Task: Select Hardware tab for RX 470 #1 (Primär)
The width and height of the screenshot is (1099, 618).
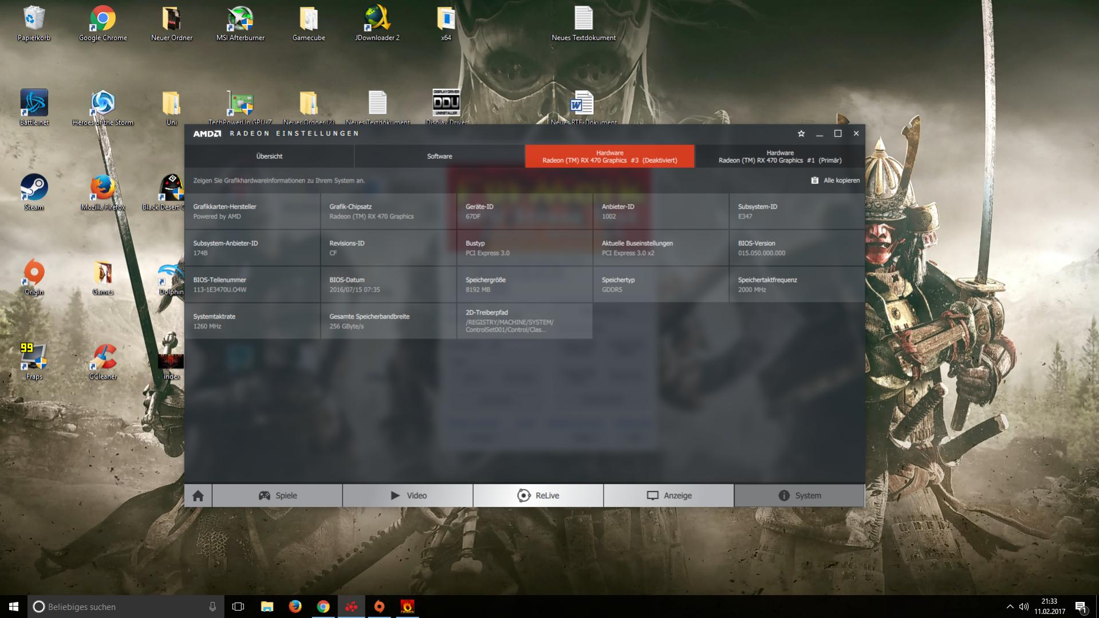Action: (x=780, y=156)
